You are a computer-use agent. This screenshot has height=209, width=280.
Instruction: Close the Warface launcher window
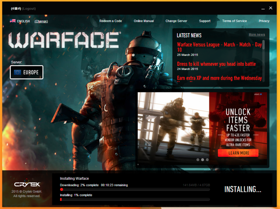(x=271, y=8)
